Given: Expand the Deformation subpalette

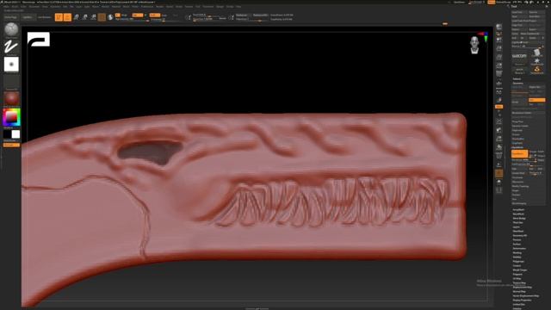Looking at the screenshot, I should click(519, 249).
